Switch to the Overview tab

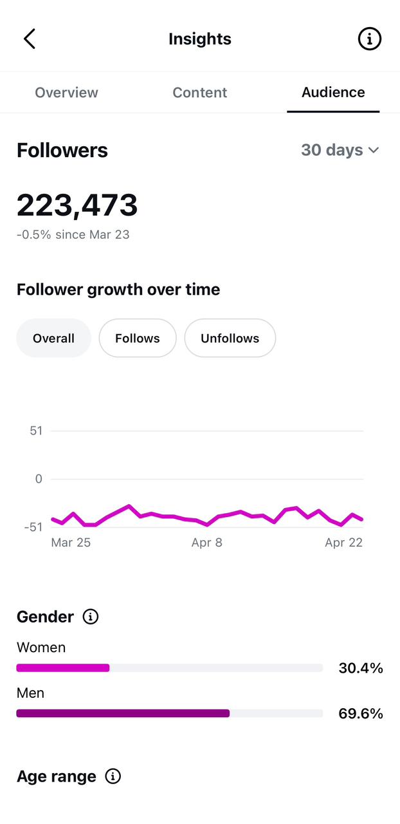(x=66, y=92)
